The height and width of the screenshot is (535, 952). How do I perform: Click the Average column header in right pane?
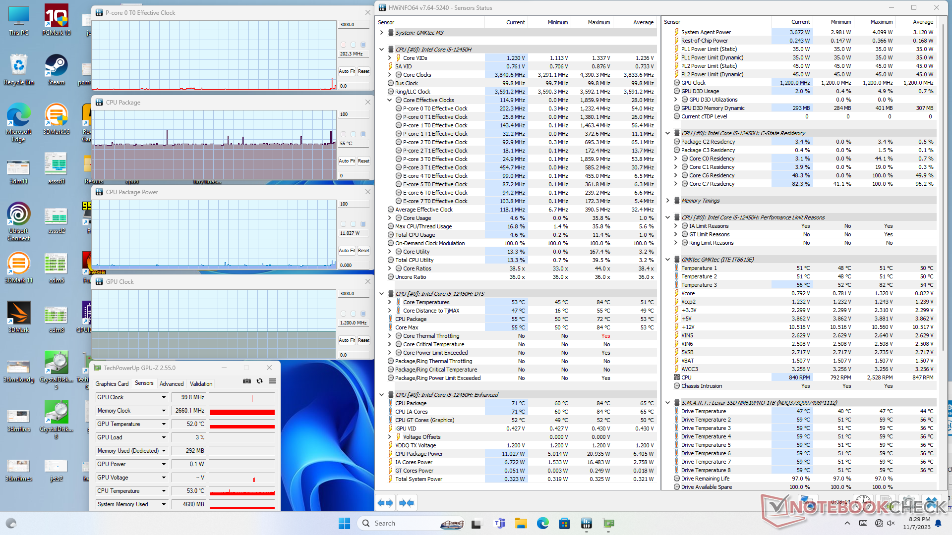click(x=916, y=22)
